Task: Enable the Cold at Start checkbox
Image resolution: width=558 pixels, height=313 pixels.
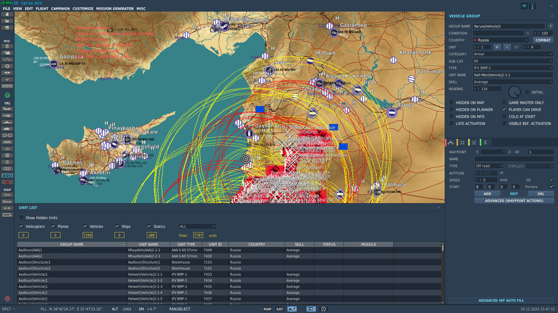Action: click(x=504, y=116)
